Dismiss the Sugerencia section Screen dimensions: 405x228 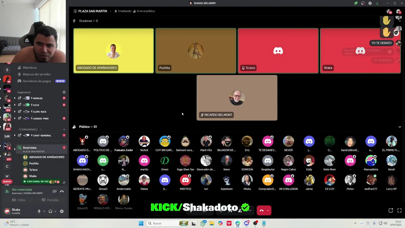pyautogui.click(x=64, y=92)
